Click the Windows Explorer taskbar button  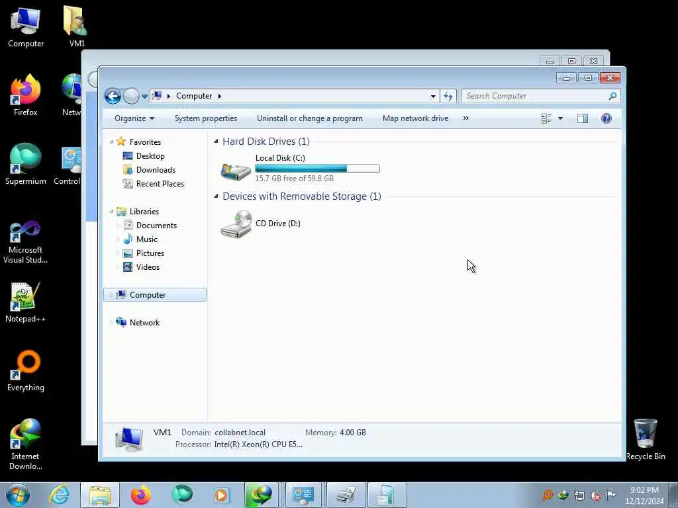pyautogui.click(x=100, y=495)
